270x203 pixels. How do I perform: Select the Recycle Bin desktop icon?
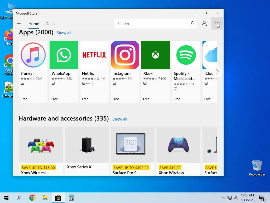[257, 167]
